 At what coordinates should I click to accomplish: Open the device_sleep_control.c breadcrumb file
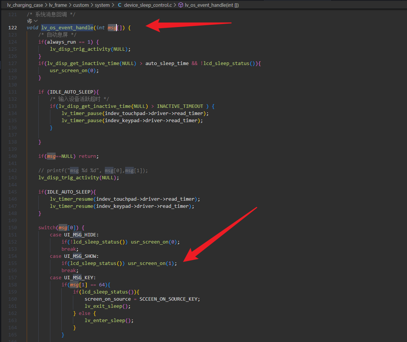point(148,5)
